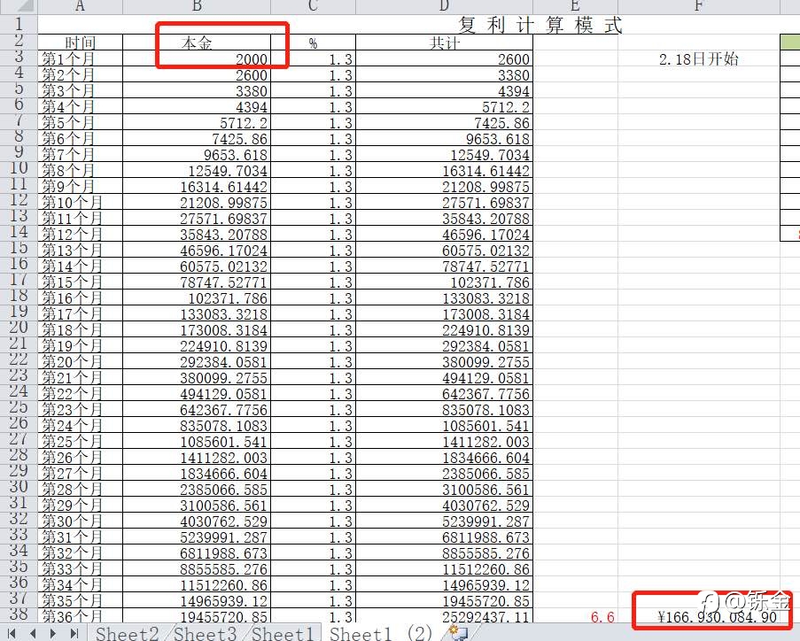Select the cell 第36个月
The height and width of the screenshot is (641, 800).
81,616
